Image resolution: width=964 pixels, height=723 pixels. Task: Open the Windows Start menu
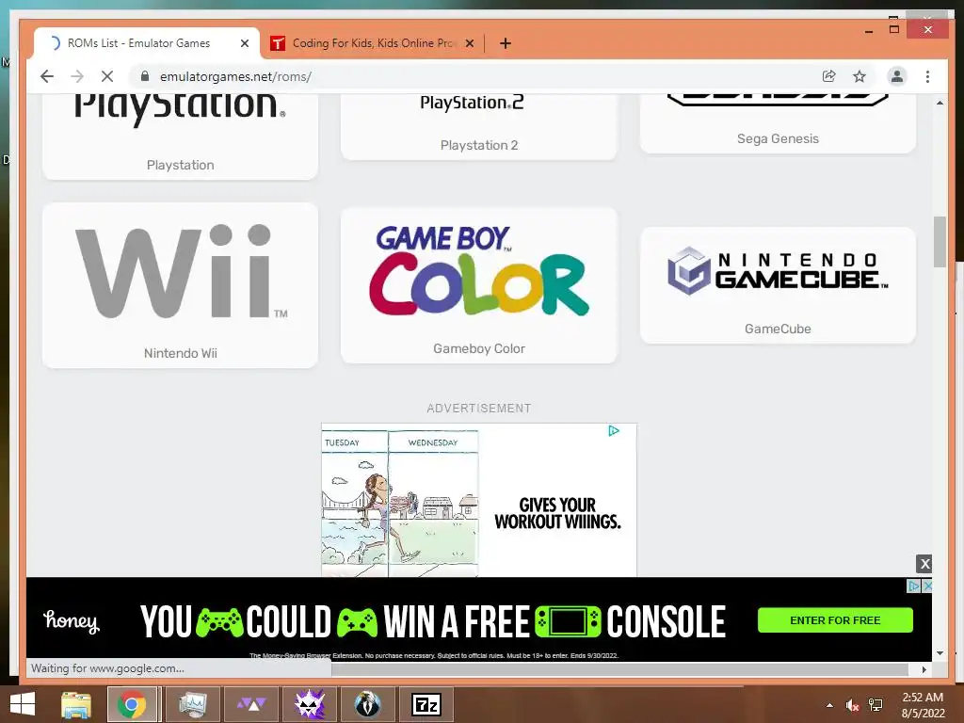pyautogui.click(x=23, y=704)
